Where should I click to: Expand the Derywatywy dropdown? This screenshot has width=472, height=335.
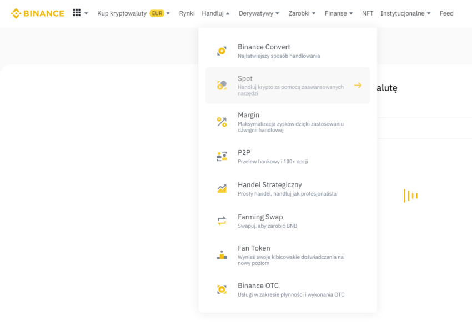(259, 13)
